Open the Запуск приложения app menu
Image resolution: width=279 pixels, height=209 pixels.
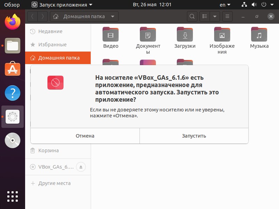coord(62,5)
